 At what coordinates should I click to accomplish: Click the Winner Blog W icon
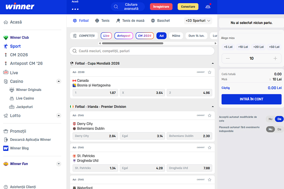pyautogui.click(x=6, y=148)
